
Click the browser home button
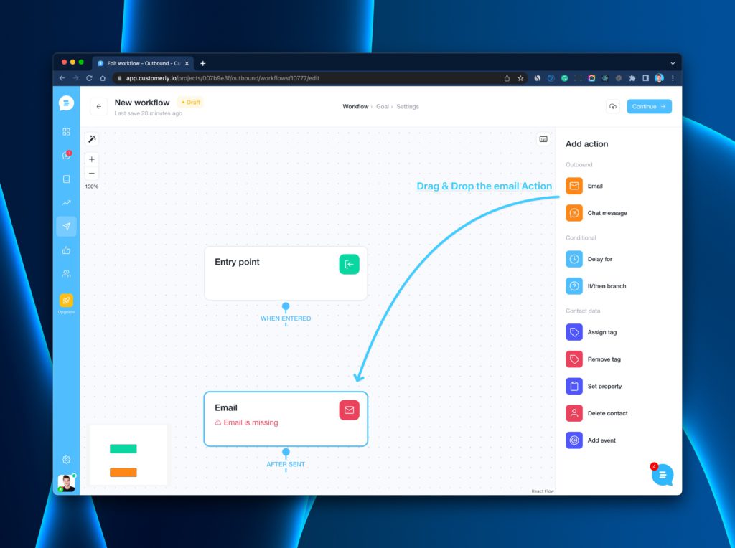pos(103,78)
